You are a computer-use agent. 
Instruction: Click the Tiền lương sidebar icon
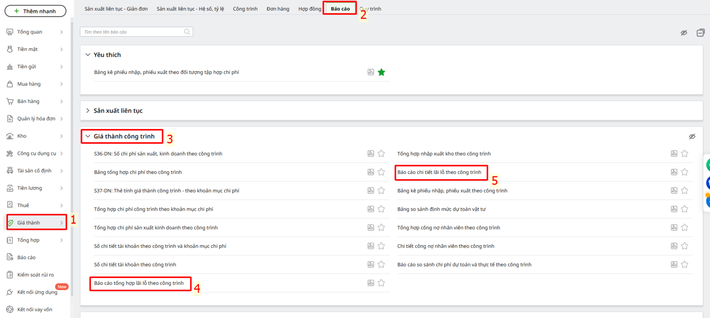10,188
